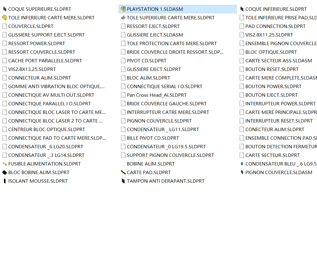The width and height of the screenshot is (317, 276).
Task: Select file INTERRUPTEUR RESET.SLDPRT
Action: (x=279, y=121)
